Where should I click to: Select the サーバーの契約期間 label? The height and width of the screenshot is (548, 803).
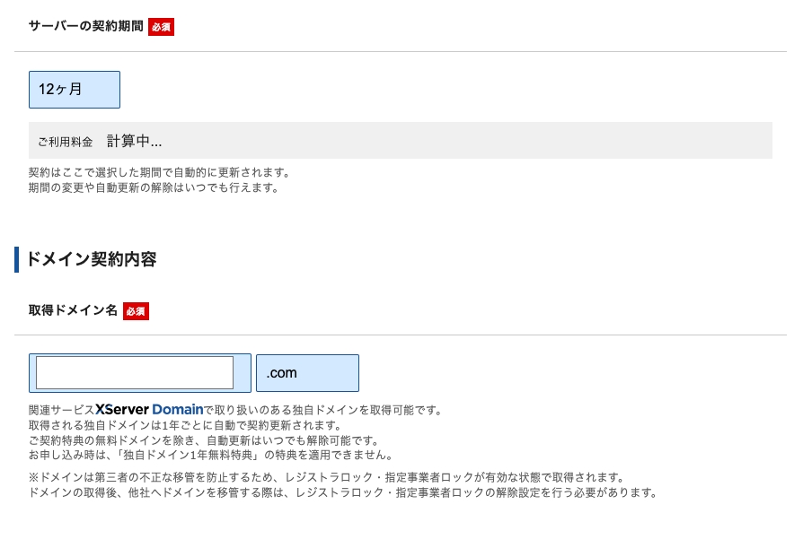[x=85, y=26]
